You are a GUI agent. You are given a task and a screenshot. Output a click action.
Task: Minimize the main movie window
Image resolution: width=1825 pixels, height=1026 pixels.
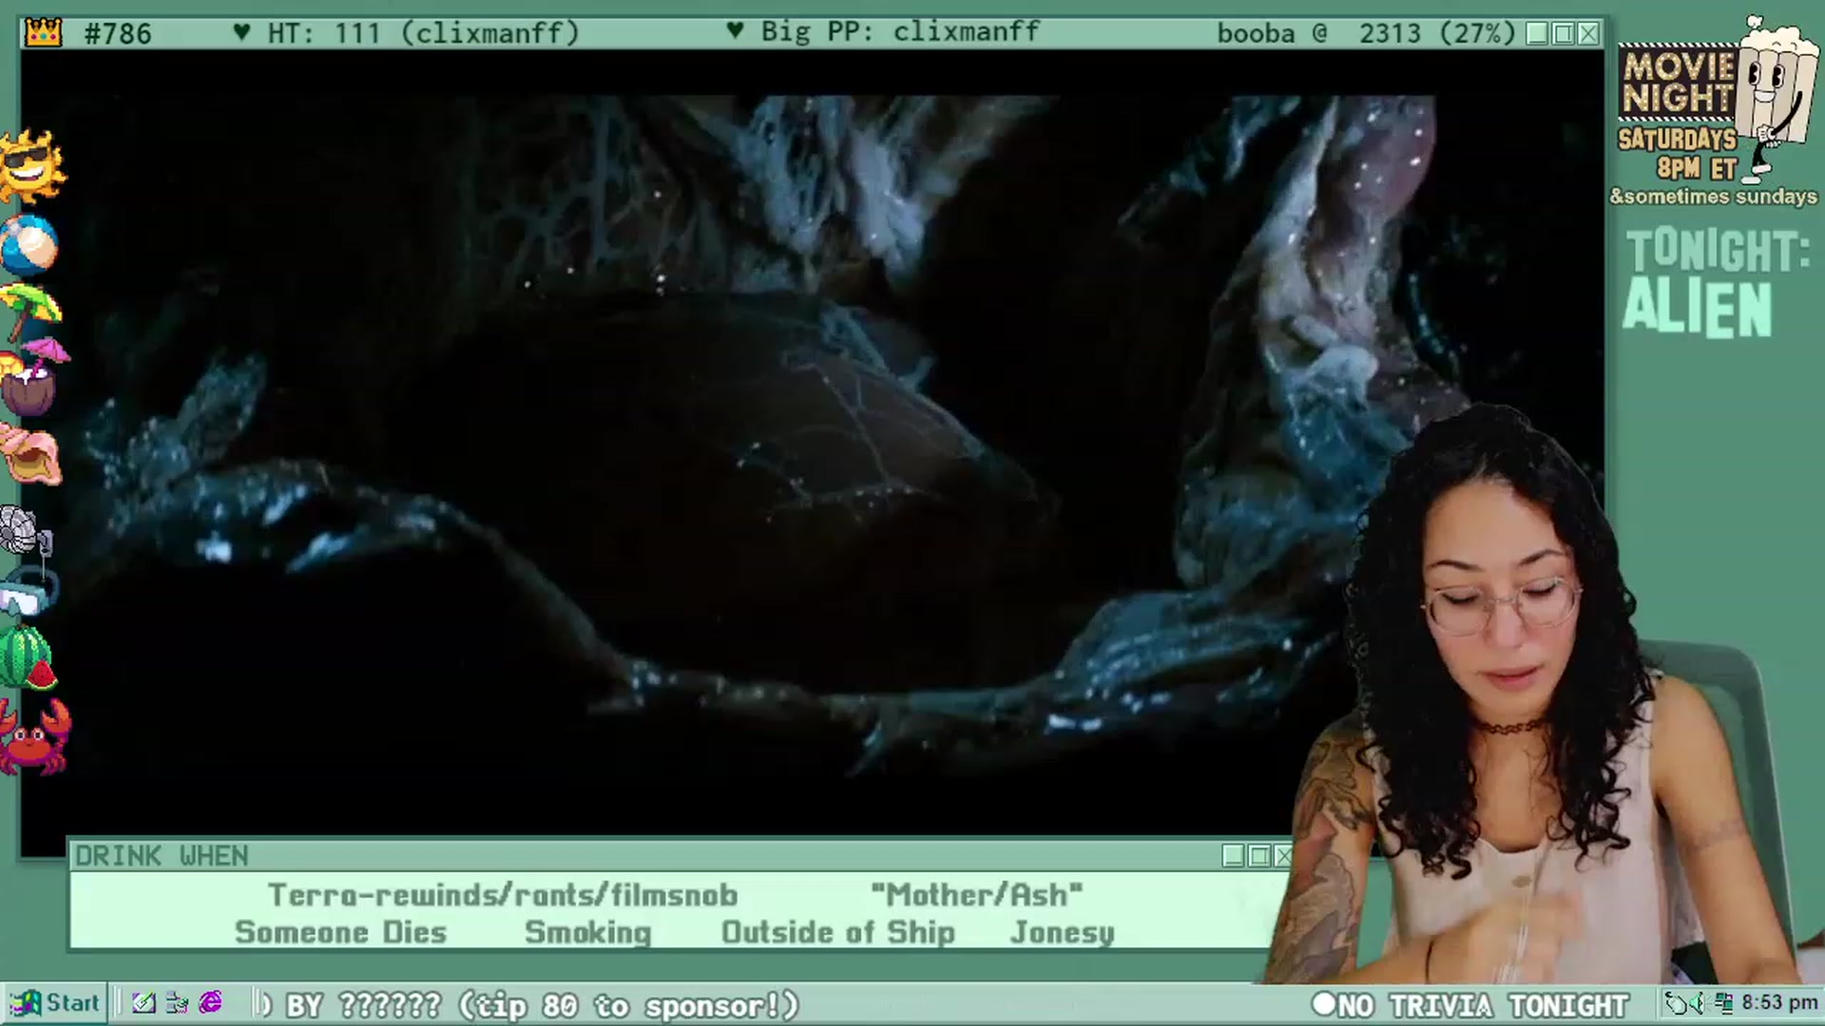pos(1537,34)
